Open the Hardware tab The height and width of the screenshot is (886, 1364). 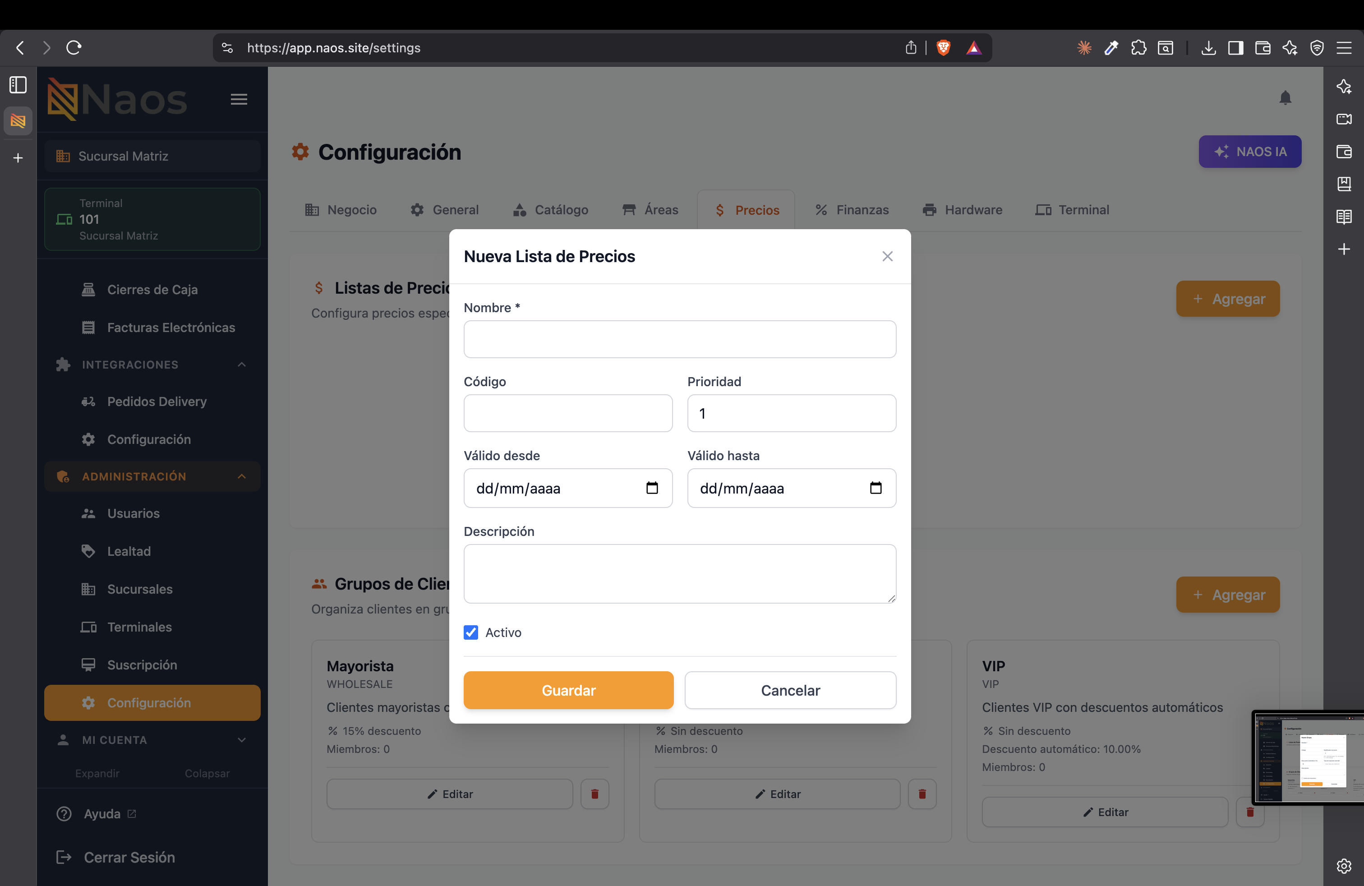[x=962, y=210]
